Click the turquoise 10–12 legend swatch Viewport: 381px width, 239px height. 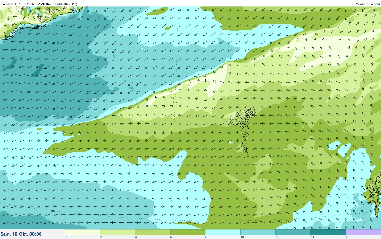point(258,232)
